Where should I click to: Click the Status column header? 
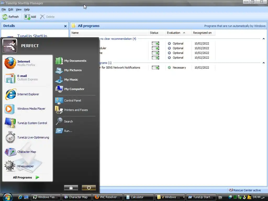coord(157,33)
